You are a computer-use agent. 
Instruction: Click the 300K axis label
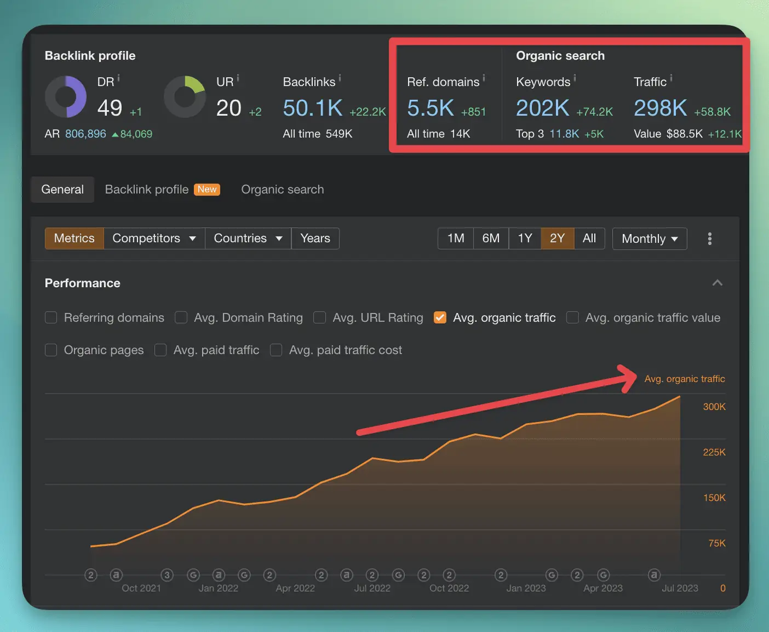pyautogui.click(x=714, y=407)
